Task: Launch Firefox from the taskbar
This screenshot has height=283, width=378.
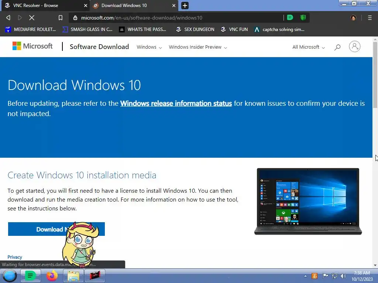Action: (x=52, y=276)
